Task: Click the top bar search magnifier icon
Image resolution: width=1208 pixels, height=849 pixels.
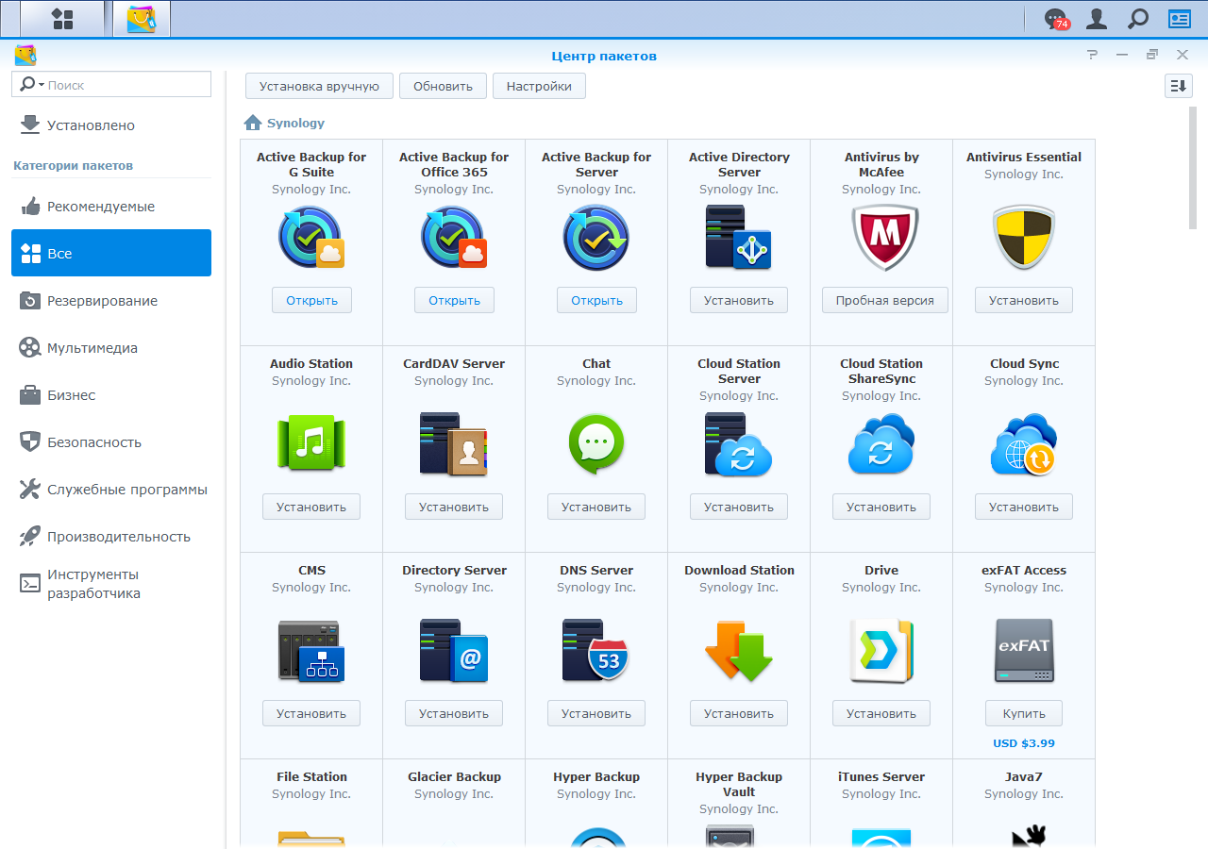Action: point(1138,19)
